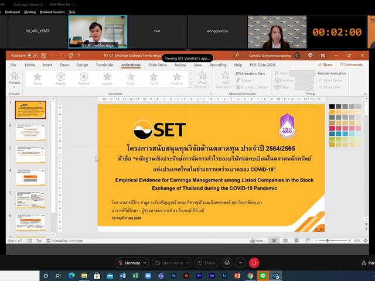Switch to the Recording ribbon tab
This screenshot has height=281, width=375.
[218, 65]
